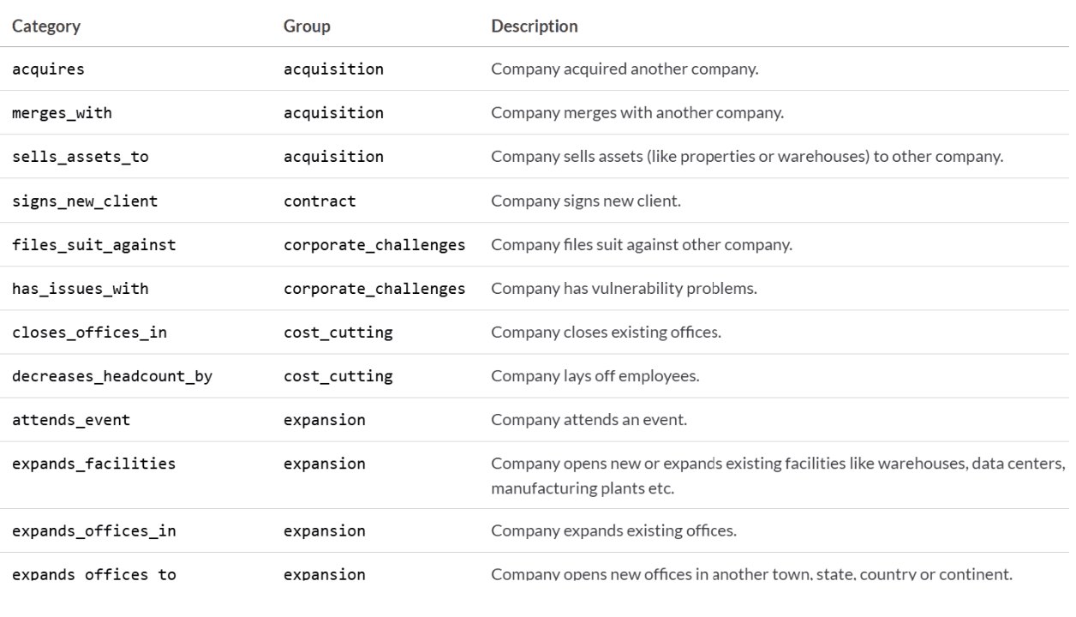
Task: Select the acquires category cell
Action: pyautogui.click(x=48, y=69)
